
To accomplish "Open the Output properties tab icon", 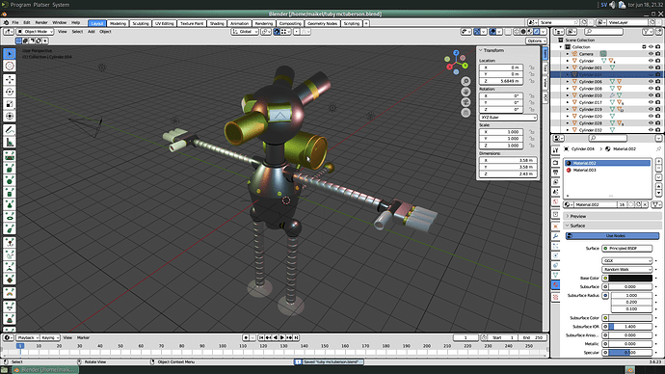I will point(555,173).
